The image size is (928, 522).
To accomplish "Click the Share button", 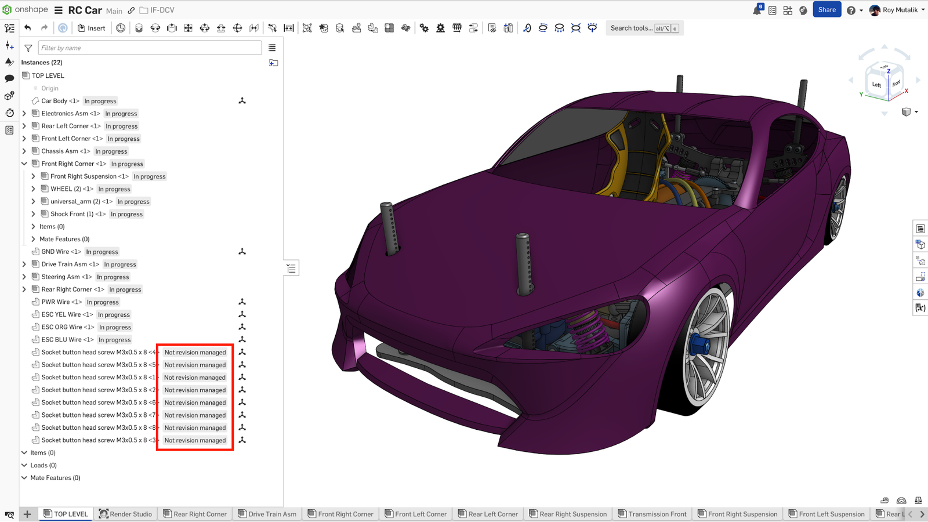I will [x=827, y=10].
